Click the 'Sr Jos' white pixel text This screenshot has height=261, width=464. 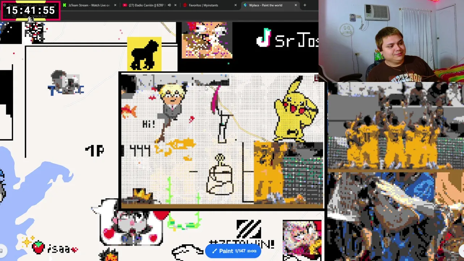tap(297, 41)
